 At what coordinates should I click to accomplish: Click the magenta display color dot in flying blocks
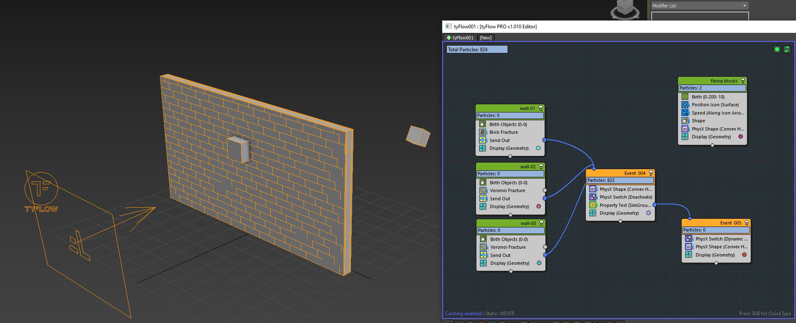pos(740,137)
